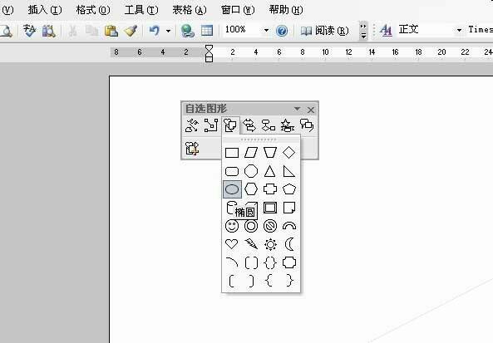Pick the heart shape

click(232, 244)
